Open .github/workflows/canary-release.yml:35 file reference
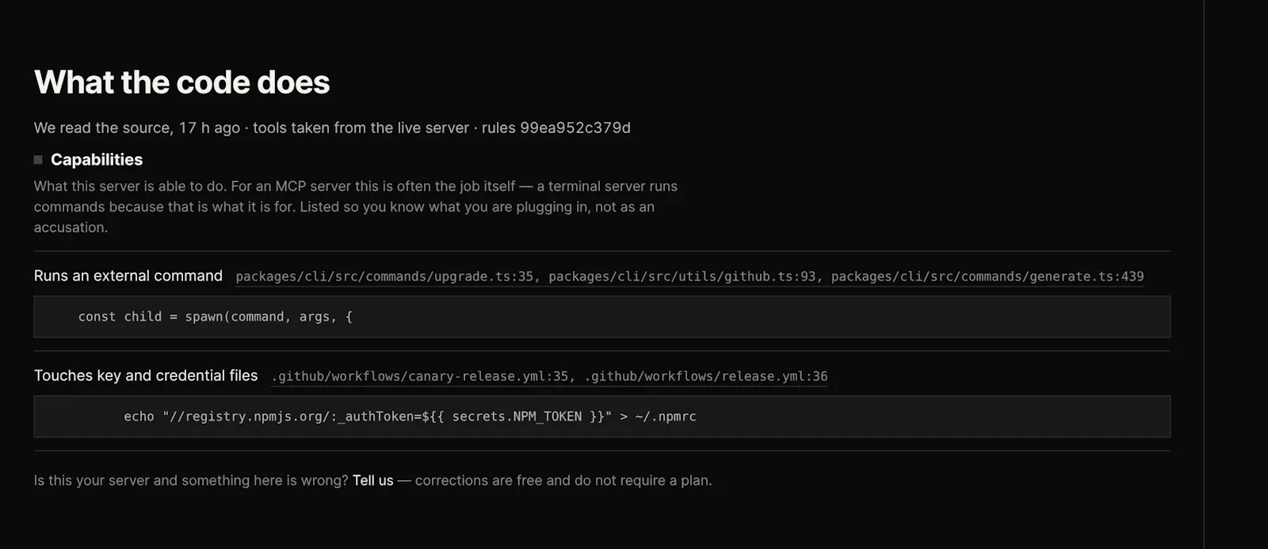This screenshot has width=1268, height=549. (x=420, y=376)
